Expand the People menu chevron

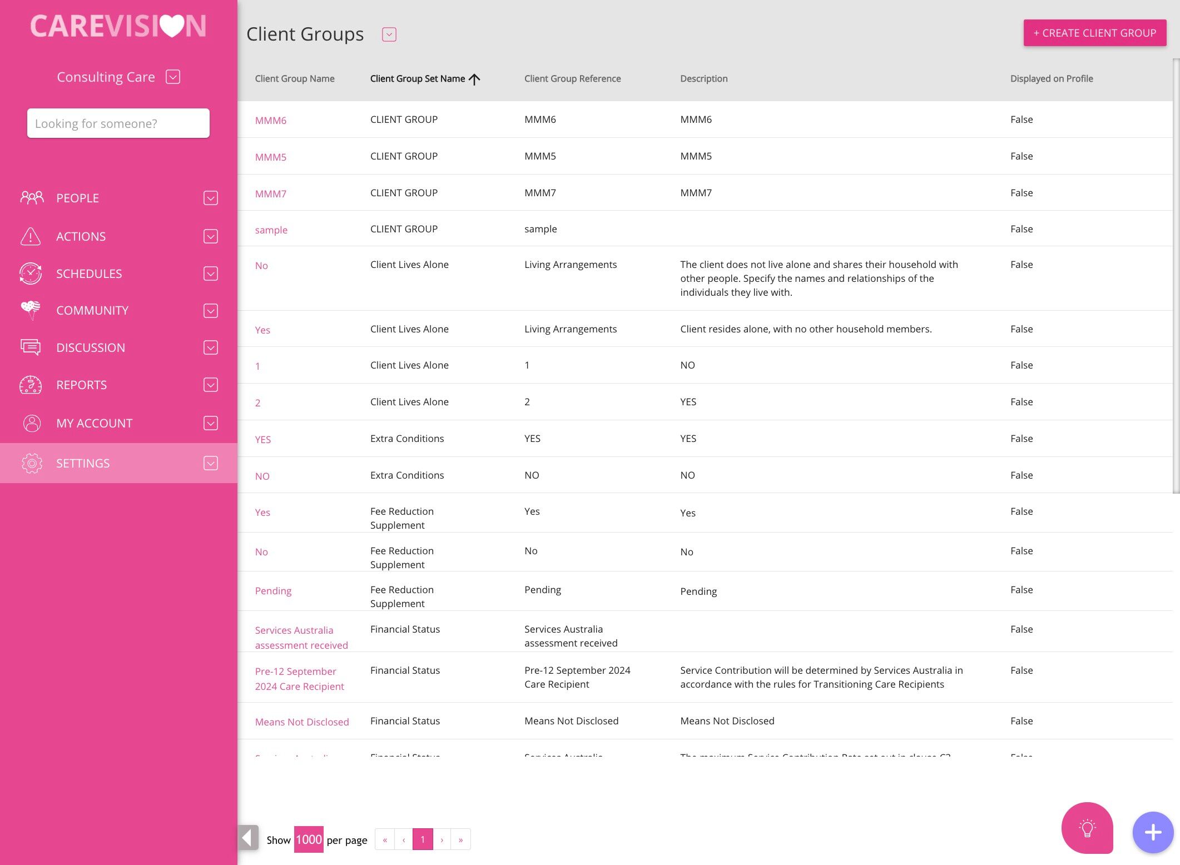(x=210, y=198)
